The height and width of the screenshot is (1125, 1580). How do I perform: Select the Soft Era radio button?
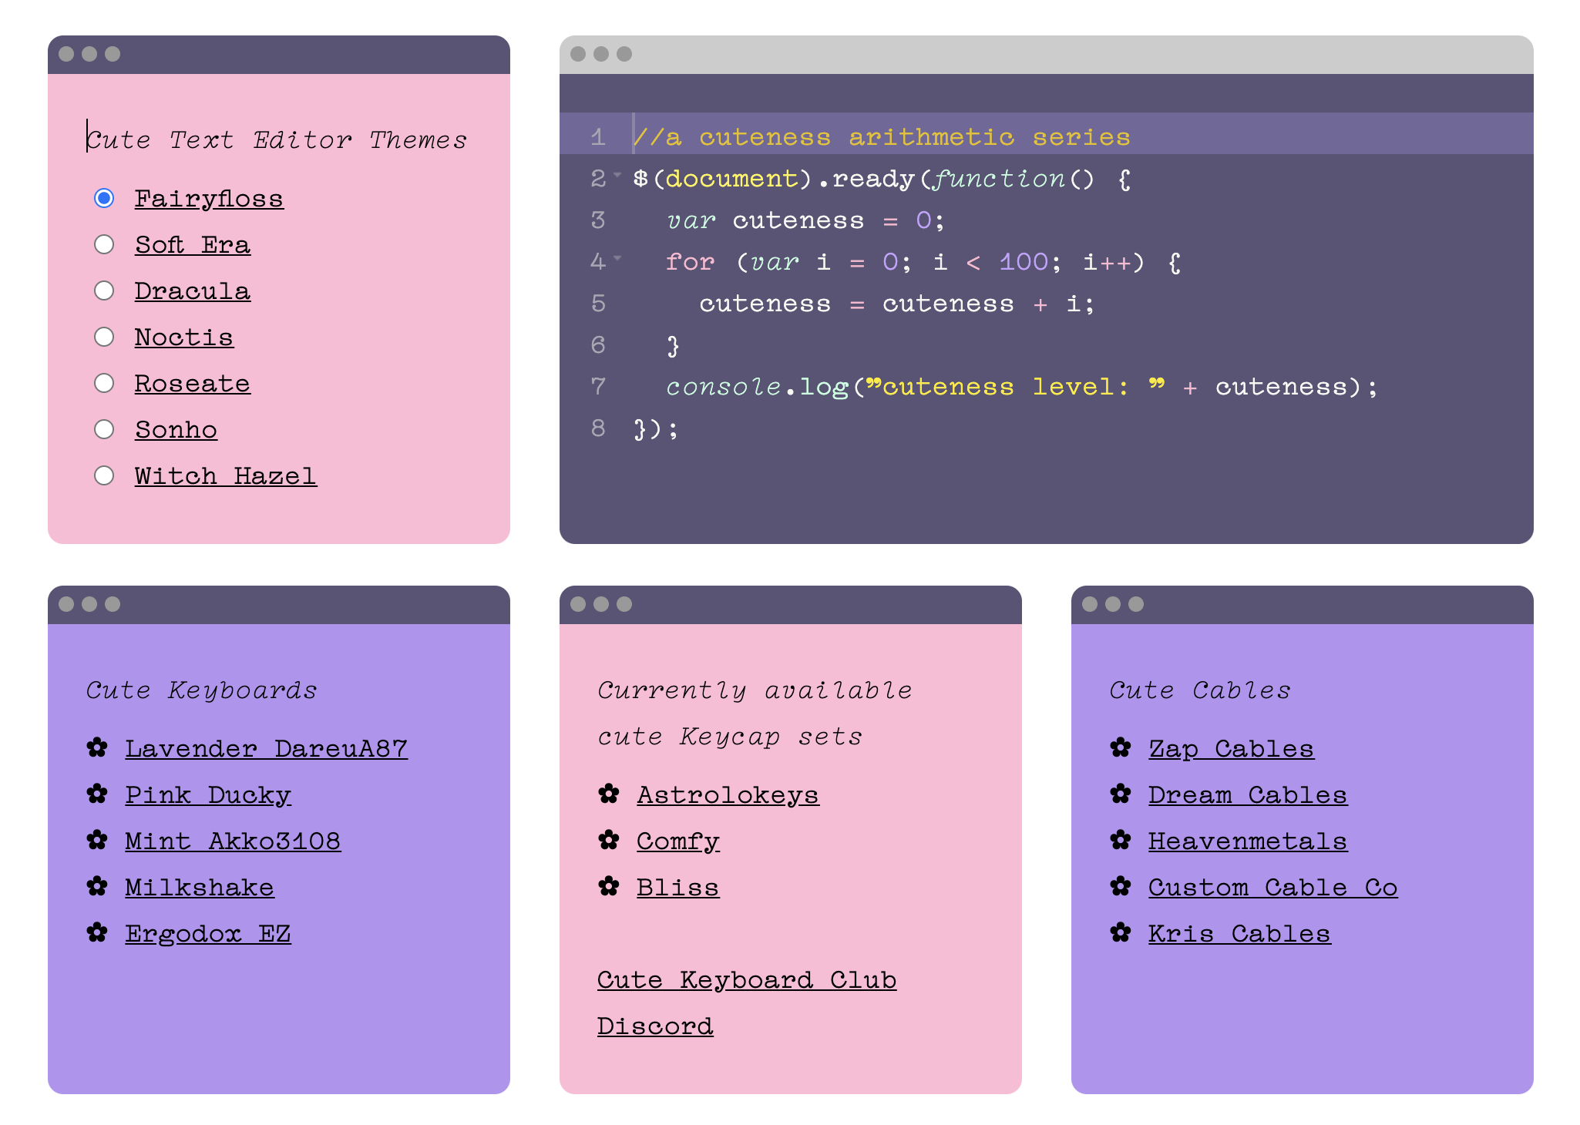pyautogui.click(x=104, y=244)
